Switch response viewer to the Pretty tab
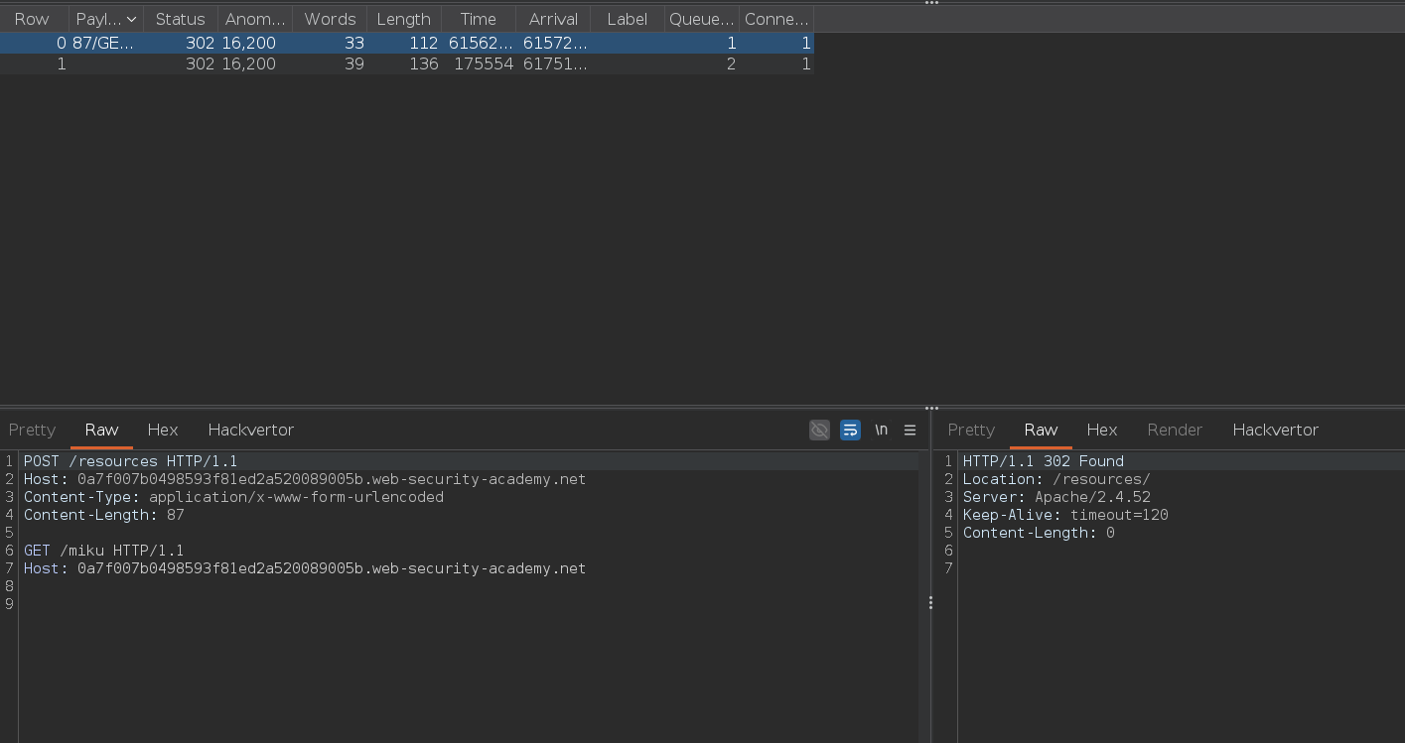The image size is (1405, 743). coord(971,430)
